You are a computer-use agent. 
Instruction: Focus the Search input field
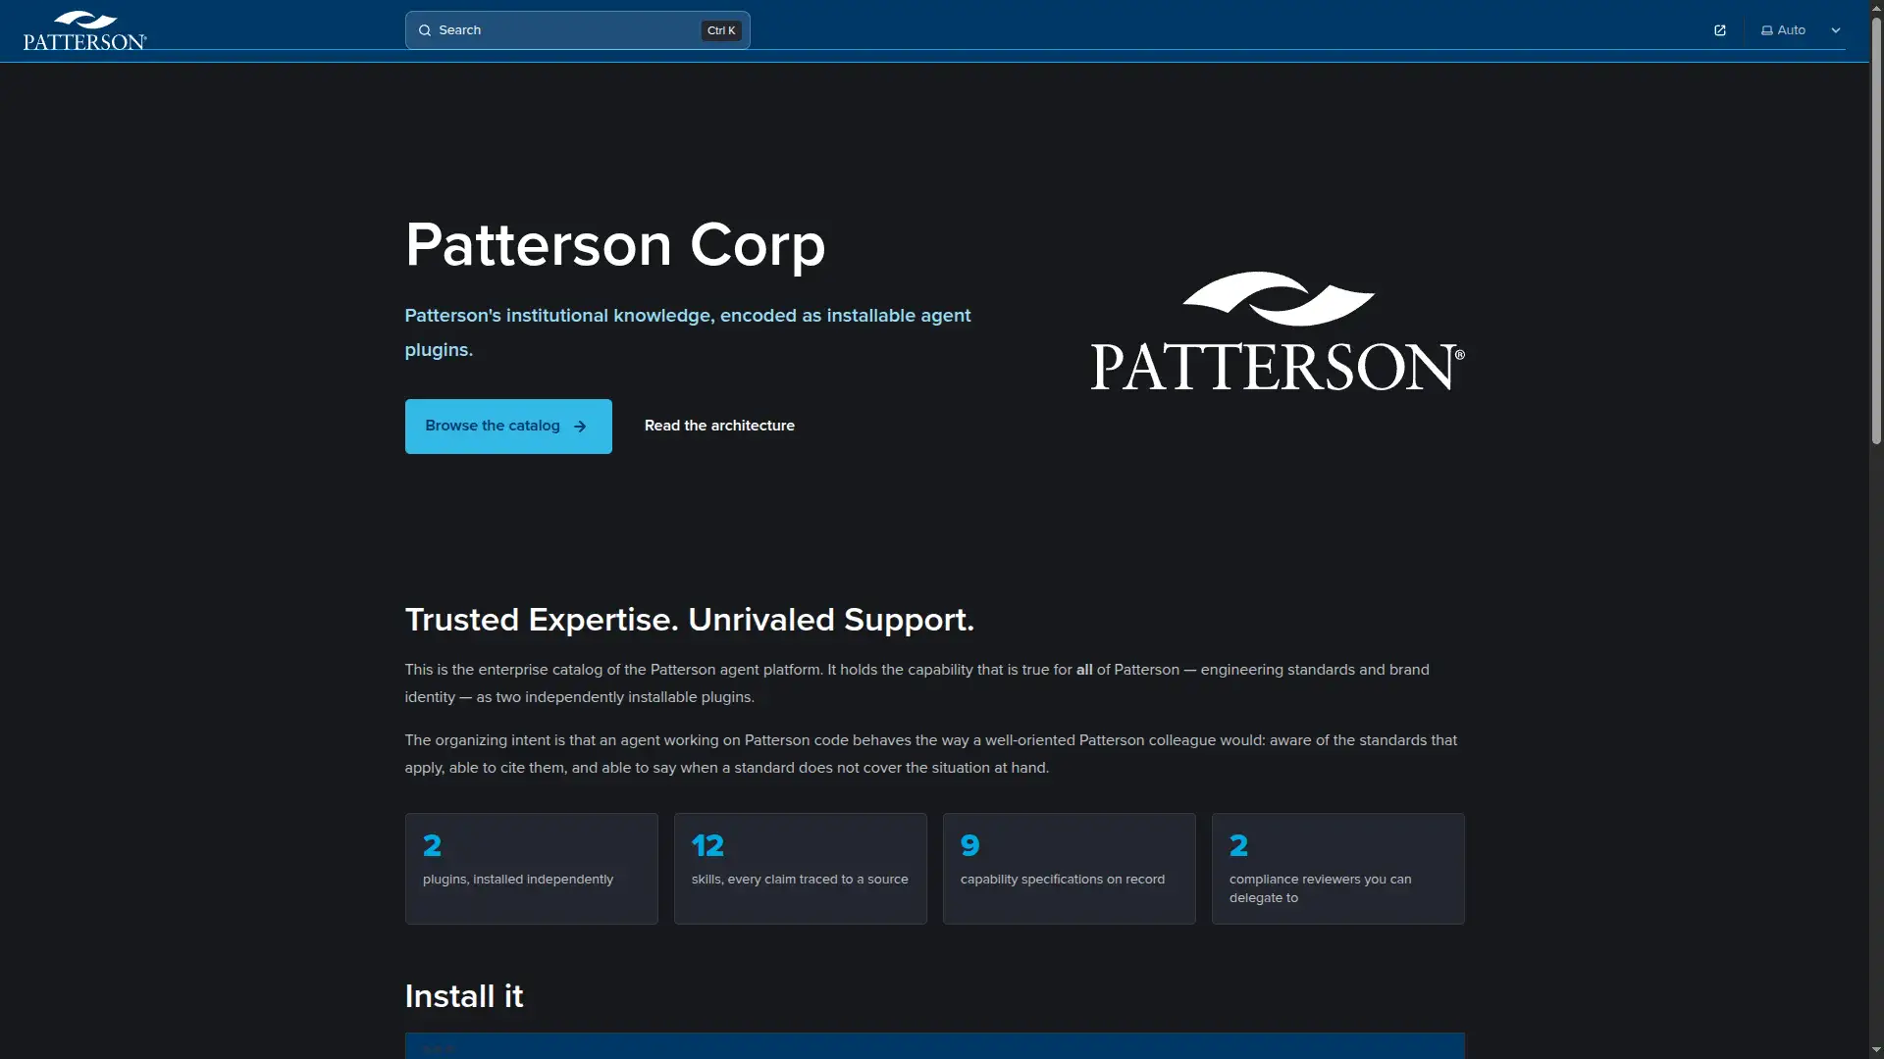tap(577, 30)
